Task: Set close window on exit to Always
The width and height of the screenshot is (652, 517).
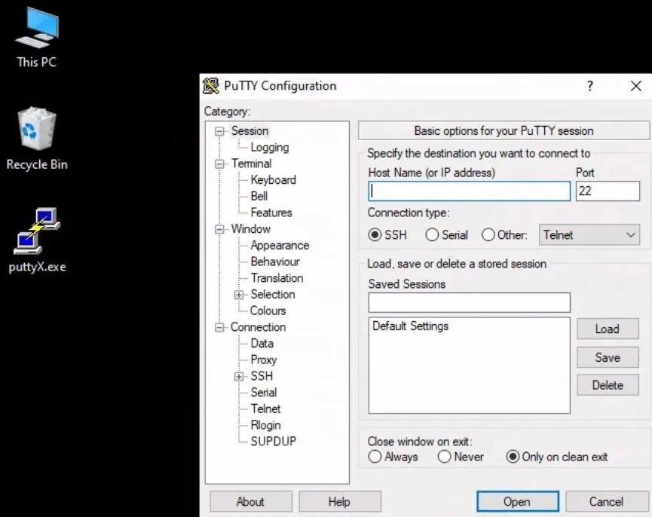Action: click(375, 456)
